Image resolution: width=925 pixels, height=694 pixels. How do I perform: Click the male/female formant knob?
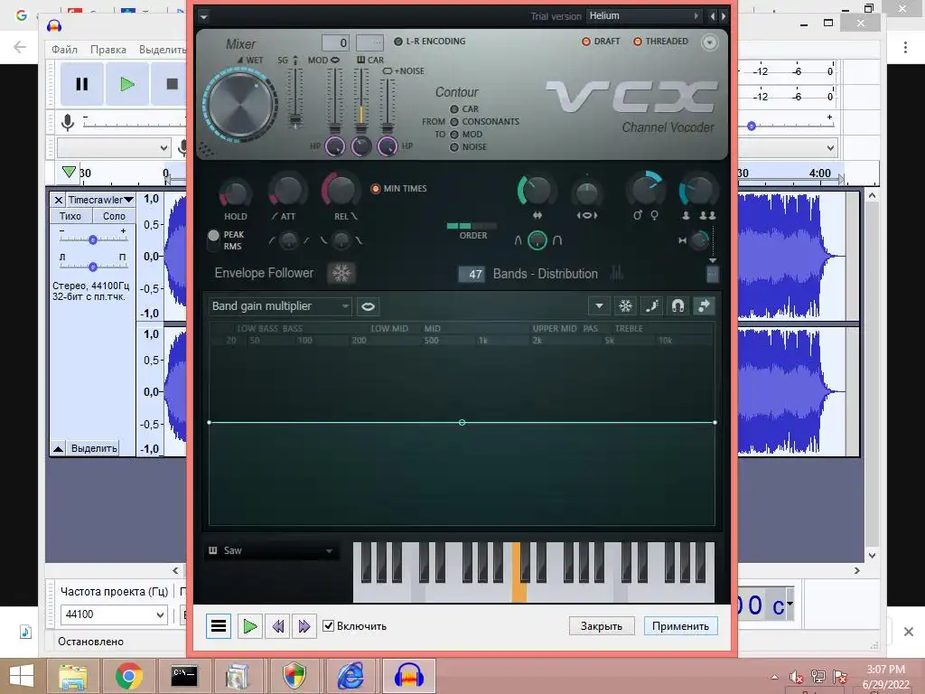tap(645, 190)
